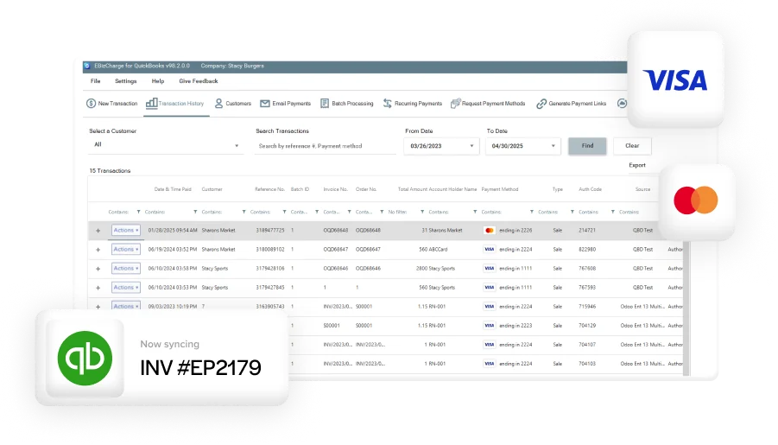Select the '560 ABCCard' account holder cell
Image resolution: width=778 pixels, height=445 pixels.
click(433, 250)
